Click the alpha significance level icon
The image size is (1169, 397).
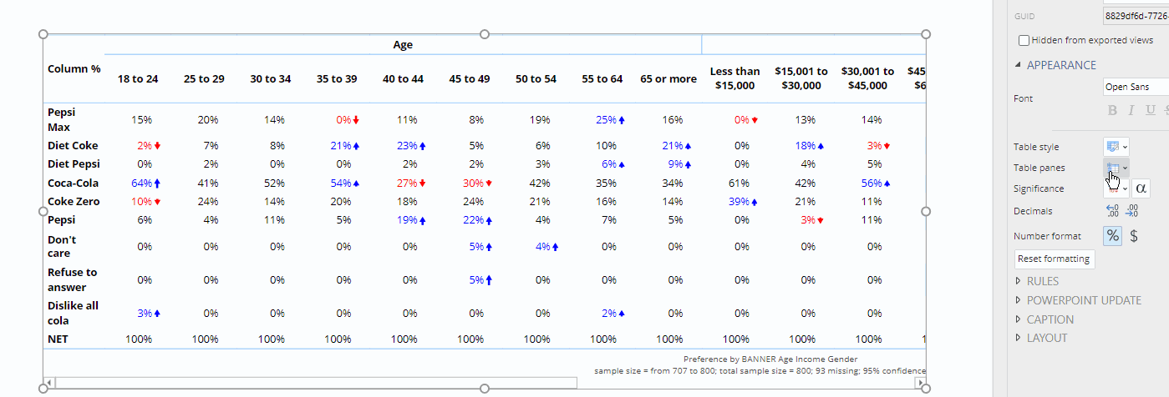pos(1141,188)
